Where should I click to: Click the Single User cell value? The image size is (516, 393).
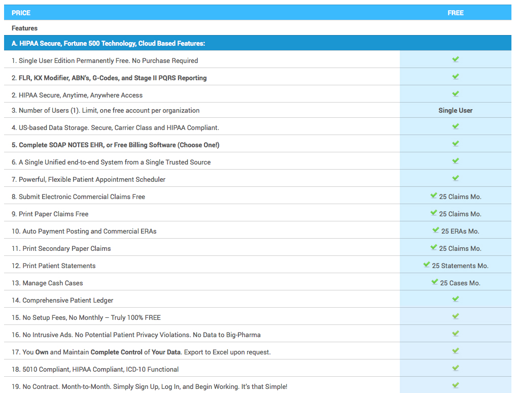click(x=456, y=110)
